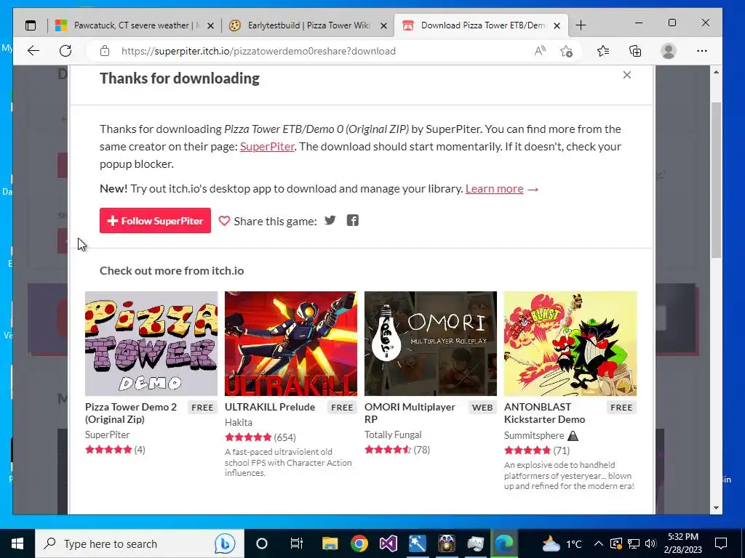Launch Google Chrome from the taskbar

point(359,543)
